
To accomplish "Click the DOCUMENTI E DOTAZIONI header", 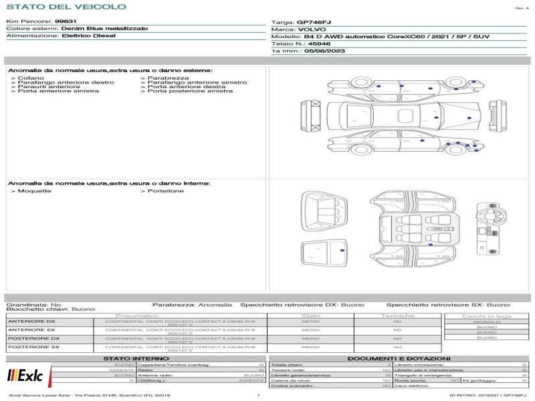I will coord(399,359).
